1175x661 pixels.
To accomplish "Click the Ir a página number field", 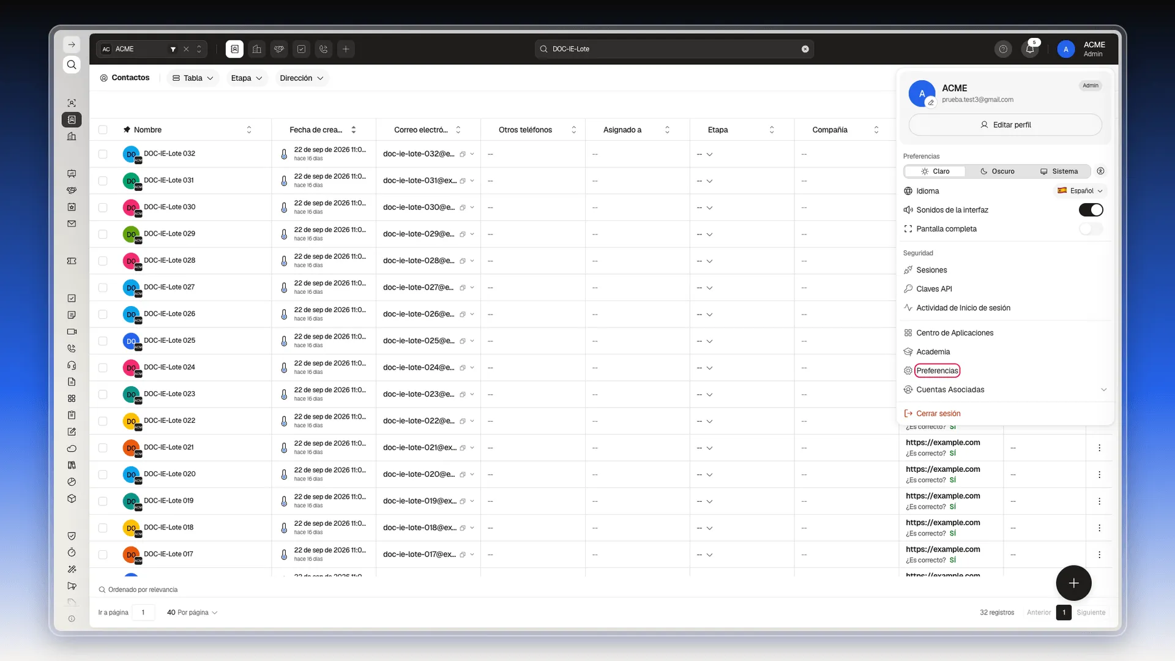I will [x=143, y=613].
